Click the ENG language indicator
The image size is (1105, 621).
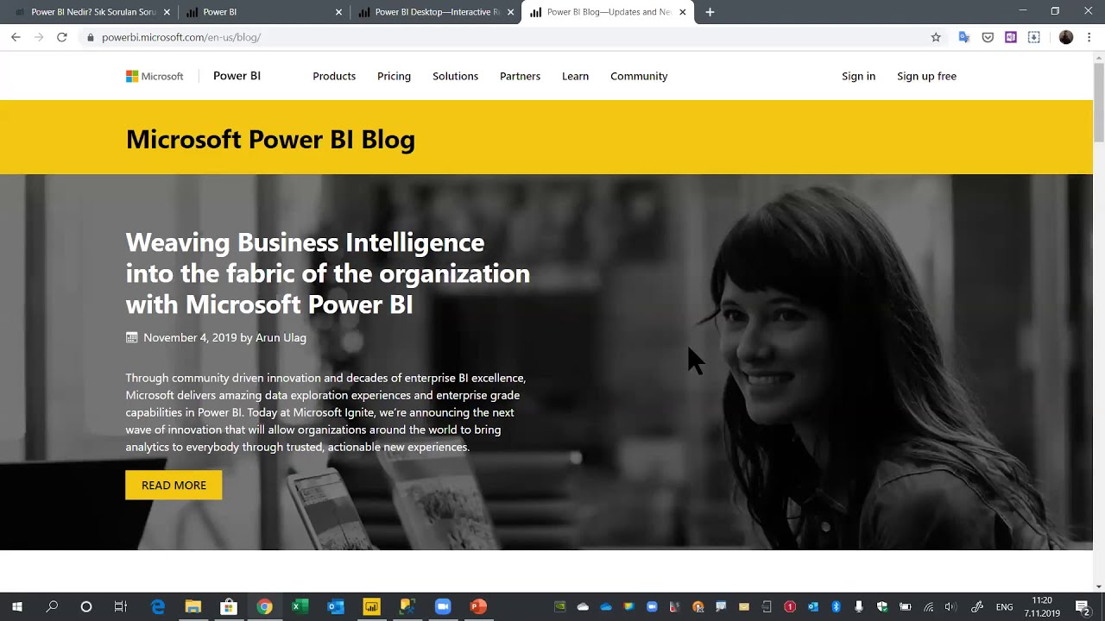[x=1004, y=607]
